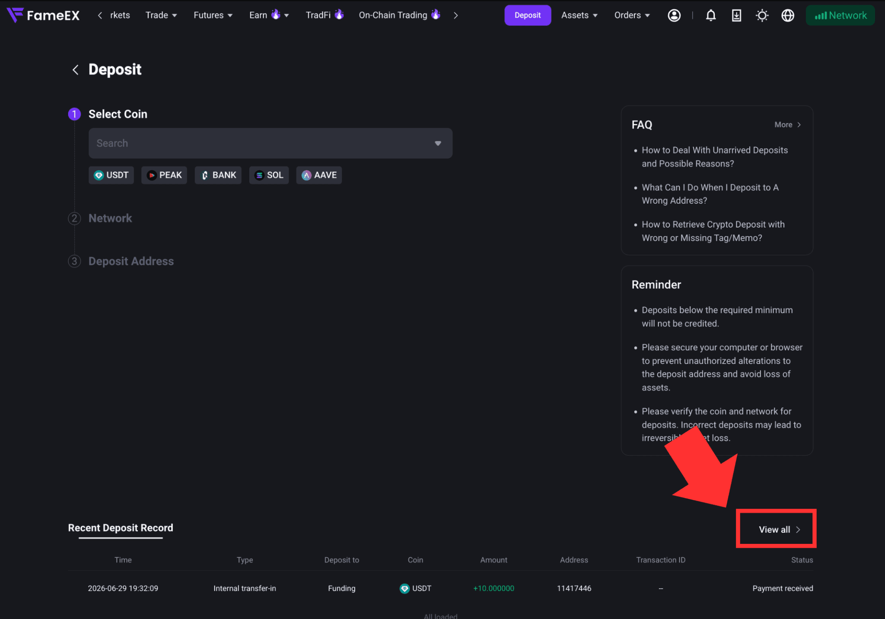Image resolution: width=885 pixels, height=619 pixels.
Task: Open FAQ More link
Action: coord(788,125)
